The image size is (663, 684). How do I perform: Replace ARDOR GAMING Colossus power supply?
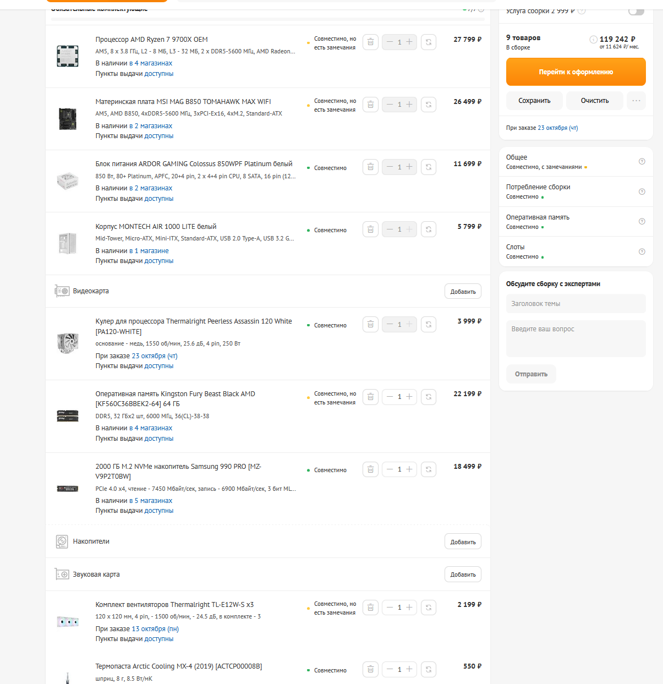point(429,167)
